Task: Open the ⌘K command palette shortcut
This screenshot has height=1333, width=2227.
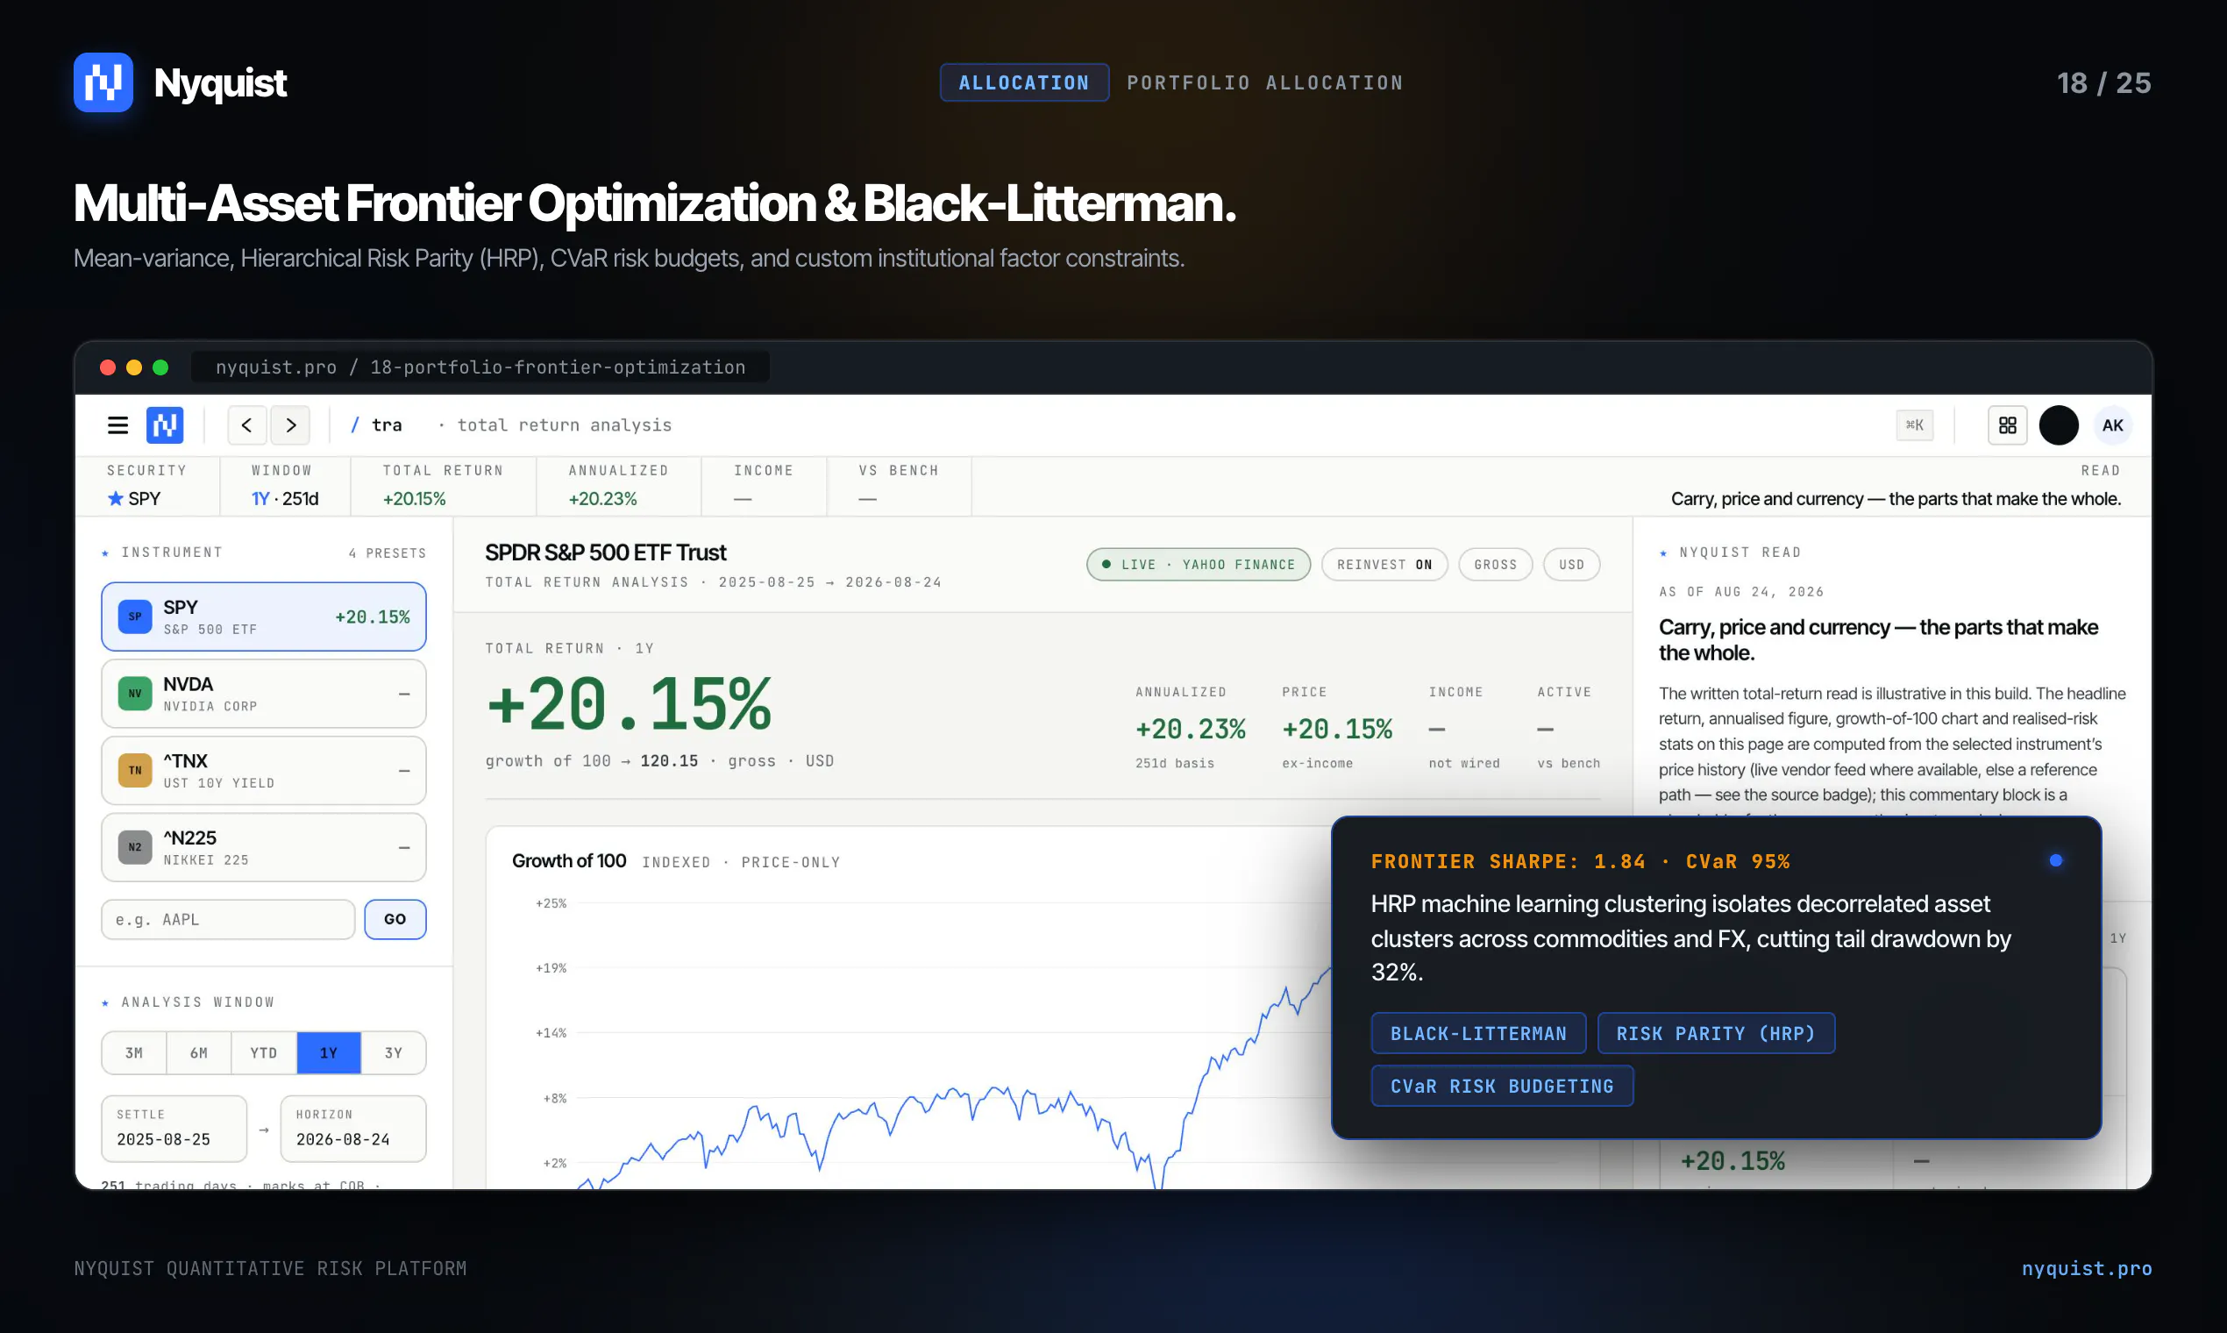Action: pyautogui.click(x=1915, y=424)
